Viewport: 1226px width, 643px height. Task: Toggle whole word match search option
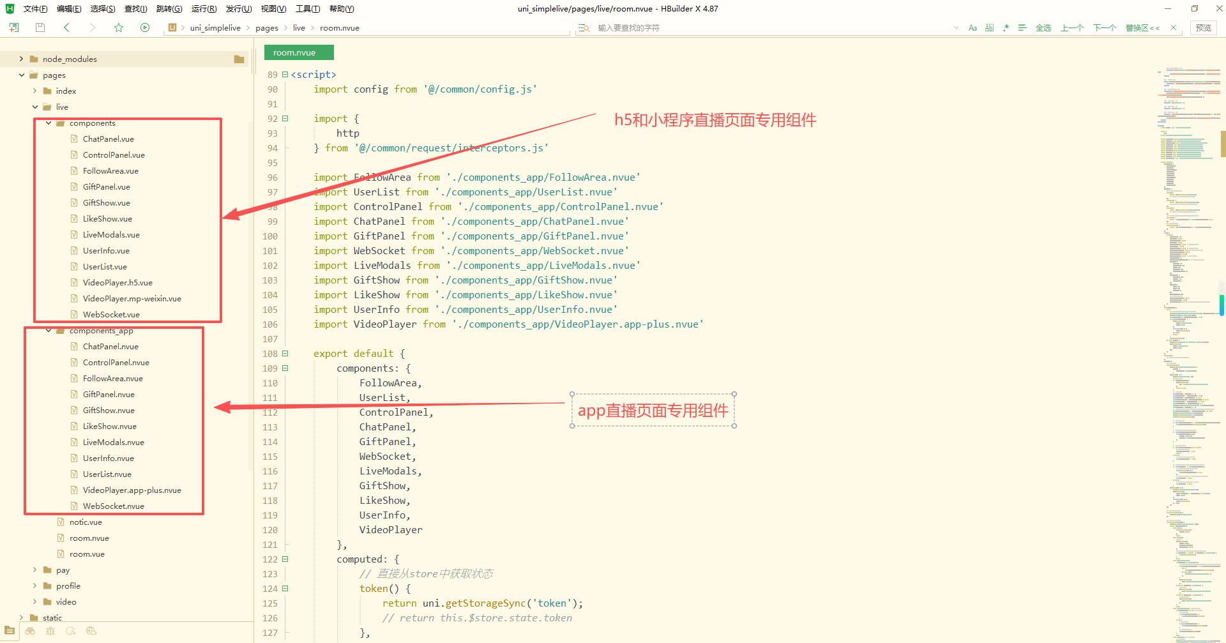click(x=989, y=28)
